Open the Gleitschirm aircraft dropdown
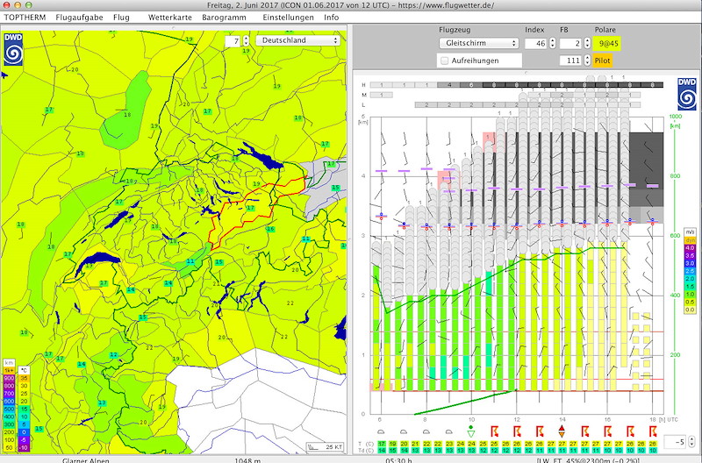 pos(477,42)
